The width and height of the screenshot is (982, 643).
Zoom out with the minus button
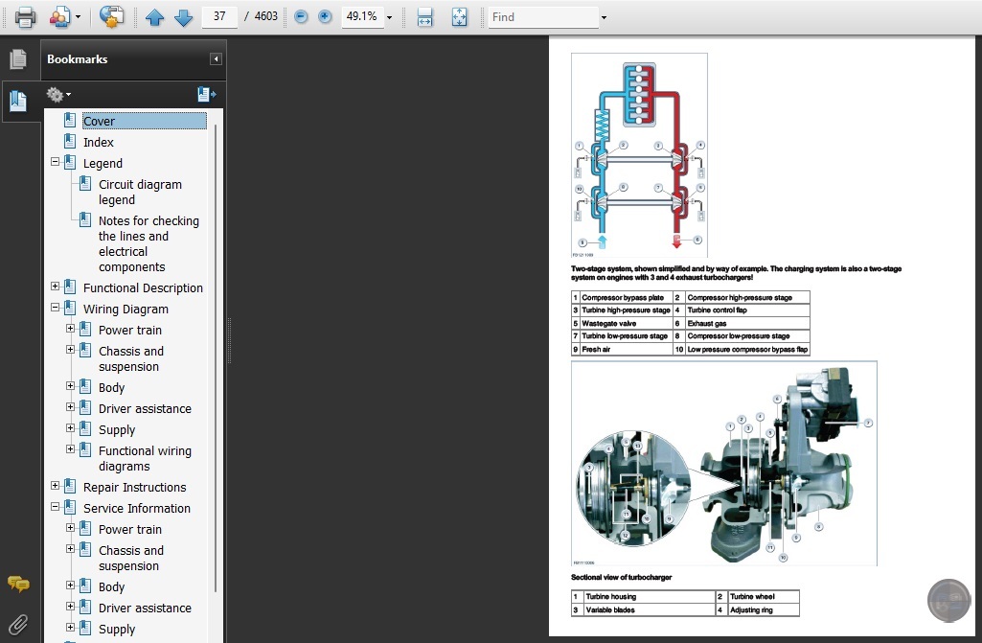point(301,17)
